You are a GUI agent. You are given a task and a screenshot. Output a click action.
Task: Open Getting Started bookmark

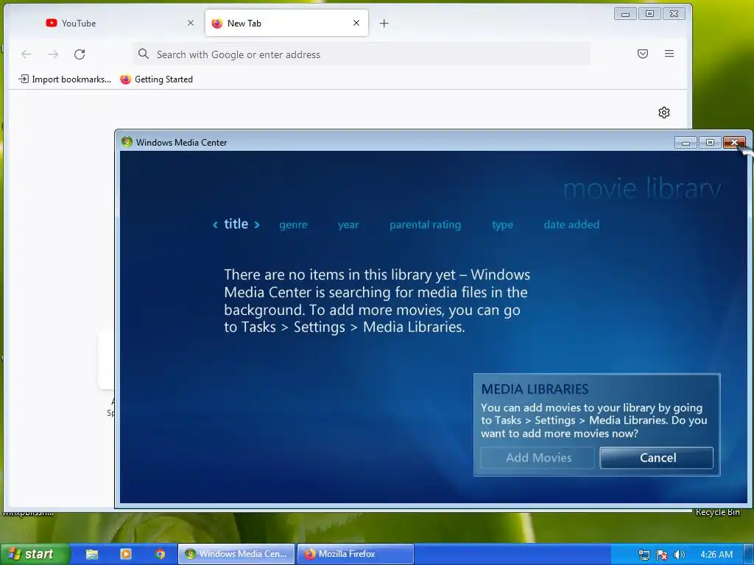(156, 79)
